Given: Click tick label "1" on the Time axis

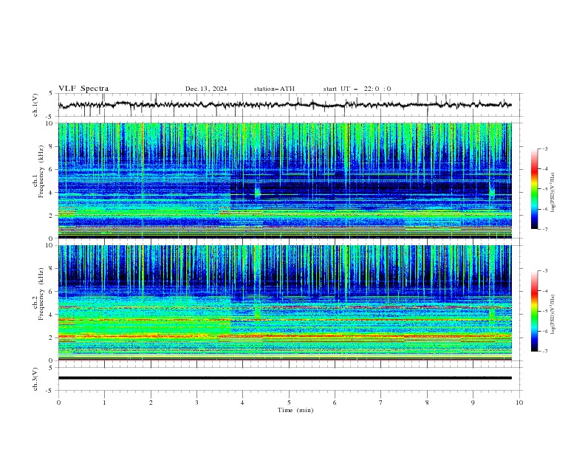Looking at the screenshot, I should point(104,403).
